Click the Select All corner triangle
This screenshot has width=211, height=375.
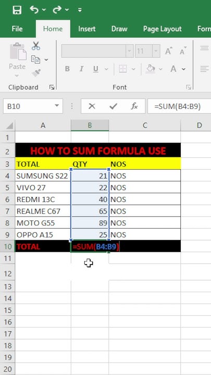pos(10,126)
